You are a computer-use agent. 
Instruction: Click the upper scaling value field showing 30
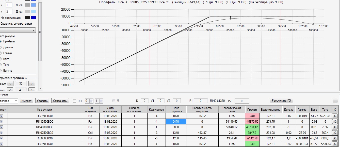click(21, 83)
